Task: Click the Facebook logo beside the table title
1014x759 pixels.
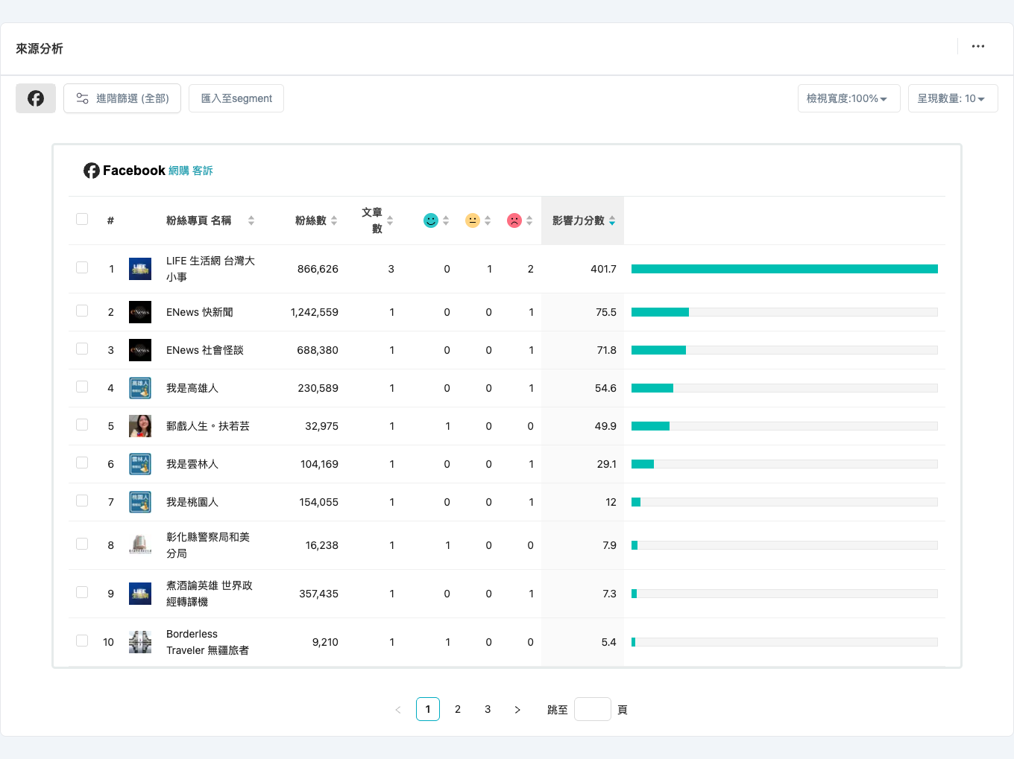Action: point(92,171)
